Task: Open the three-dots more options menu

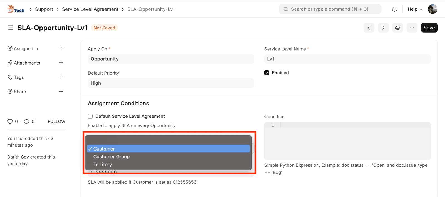Action: [412, 28]
